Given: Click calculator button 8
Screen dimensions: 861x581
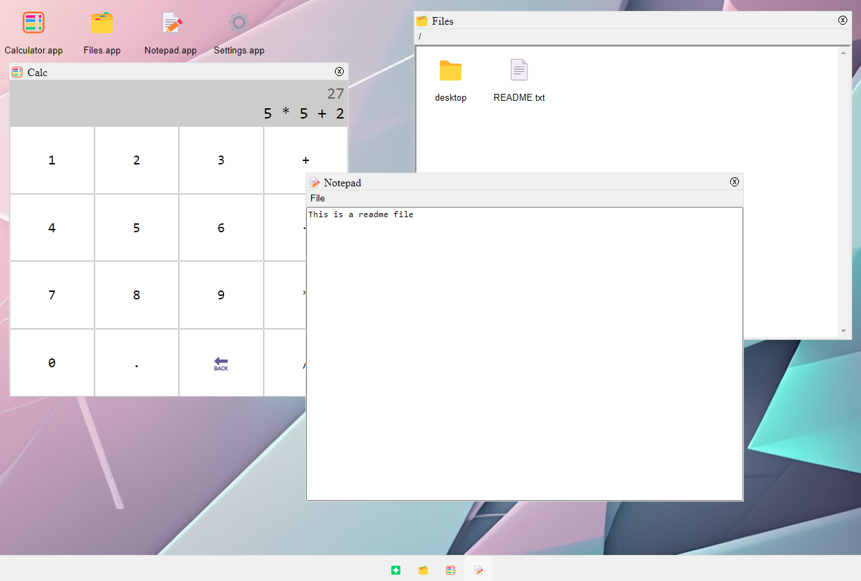Looking at the screenshot, I should [x=136, y=295].
